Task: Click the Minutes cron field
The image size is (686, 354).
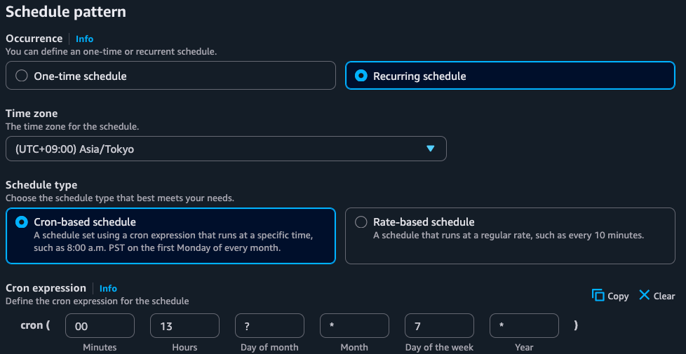Action: (100, 326)
